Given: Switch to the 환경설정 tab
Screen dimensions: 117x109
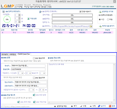Looking at the screenshot, I should tap(5, 54).
